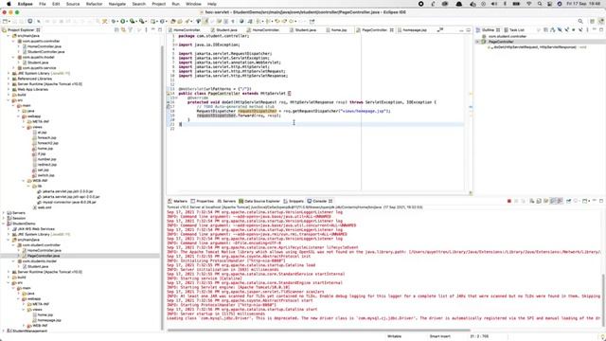606x341 pixels.
Task: Click macOS Spotlight search icon
Action: point(540,4)
